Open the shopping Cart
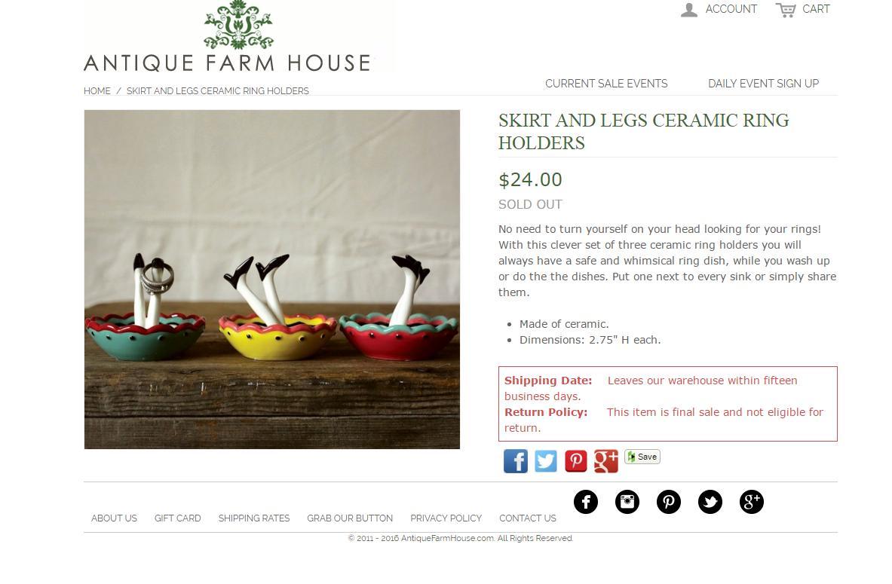The image size is (892, 584). click(x=803, y=9)
